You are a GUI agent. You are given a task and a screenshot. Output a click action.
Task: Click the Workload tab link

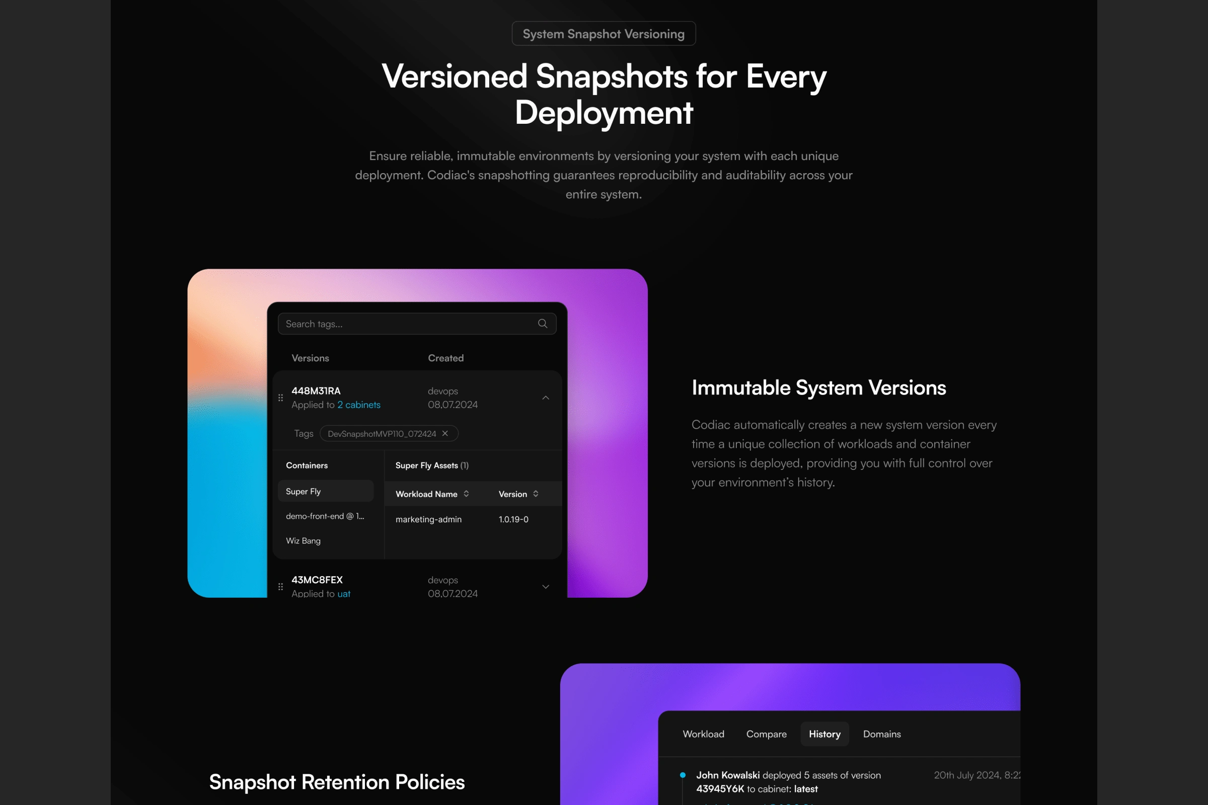tap(706, 734)
